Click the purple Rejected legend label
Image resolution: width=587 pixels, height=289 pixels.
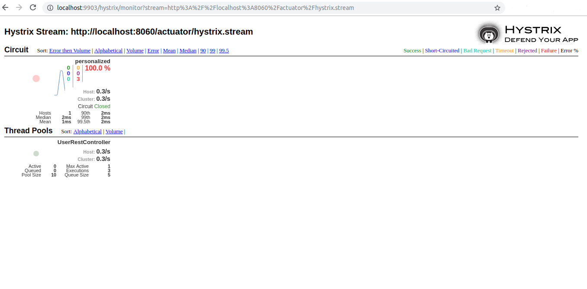(x=527, y=51)
